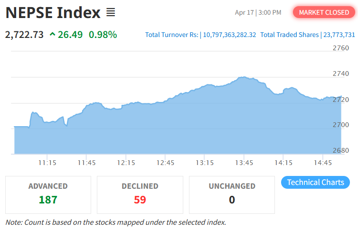Open the hamburger menu beside NEPSE Index
This screenshot has height=230, width=358.
(111, 12)
